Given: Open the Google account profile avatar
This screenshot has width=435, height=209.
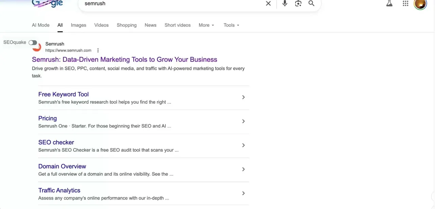Looking at the screenshot, I should (x=420, y=4).
